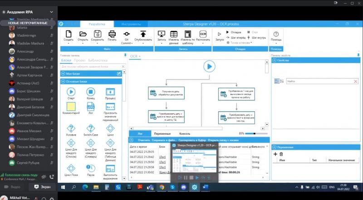Open dropdown arrow under Создать
Viewport: 363px width, 200px height.
[69, 43]
